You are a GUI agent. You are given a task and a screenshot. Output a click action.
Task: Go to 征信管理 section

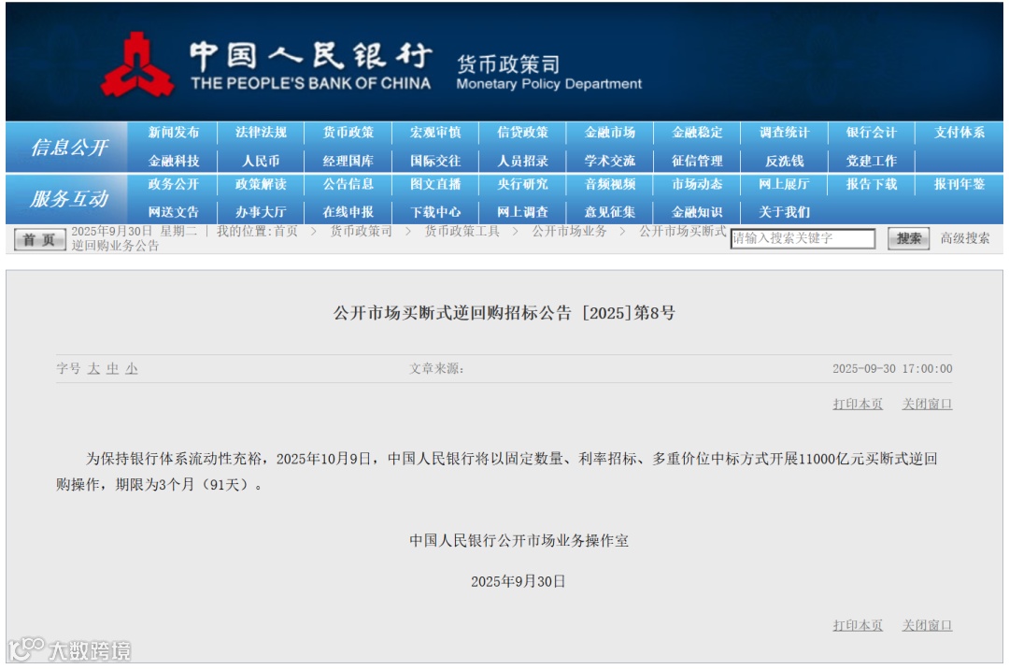coord(698,161)
